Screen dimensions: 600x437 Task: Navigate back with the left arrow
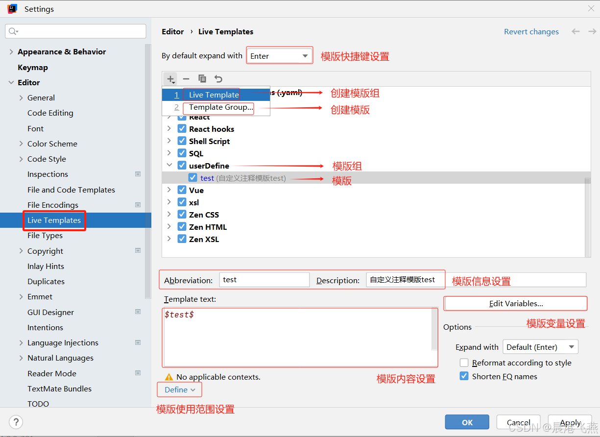pos(576,31)
